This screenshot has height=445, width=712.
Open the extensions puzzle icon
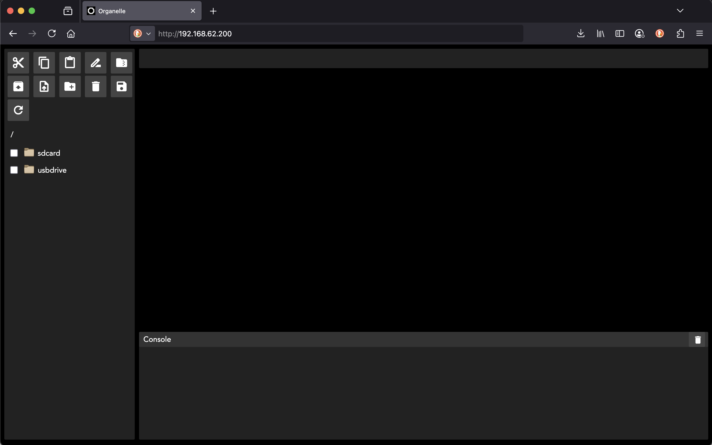pos(680,34)
